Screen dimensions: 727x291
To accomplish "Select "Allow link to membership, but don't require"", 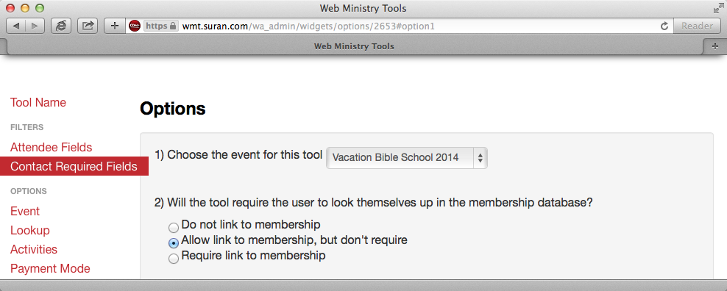I will (x=174, y=242).
